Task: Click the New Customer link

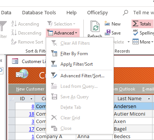Action: [x=30, y=89]
